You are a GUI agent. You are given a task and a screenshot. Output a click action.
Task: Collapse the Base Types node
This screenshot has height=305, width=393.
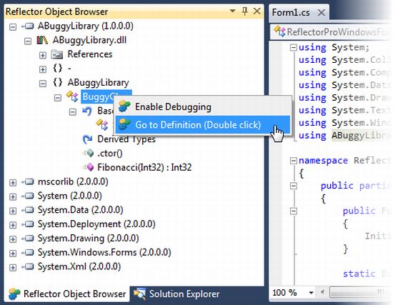click(73, 111)
